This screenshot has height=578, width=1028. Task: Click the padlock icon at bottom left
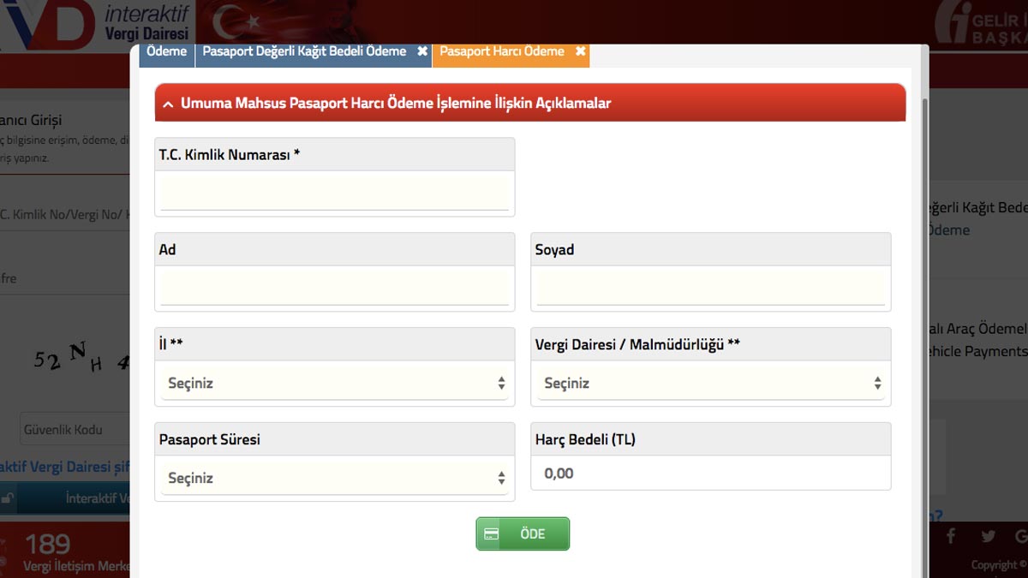pyautogui.click(x=8, y=498)
